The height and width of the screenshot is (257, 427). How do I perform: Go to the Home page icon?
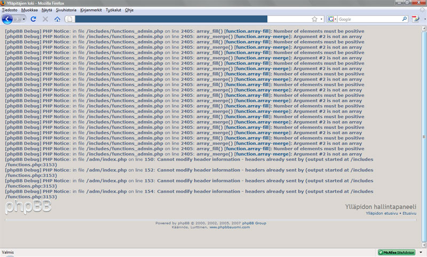(57, 19)
